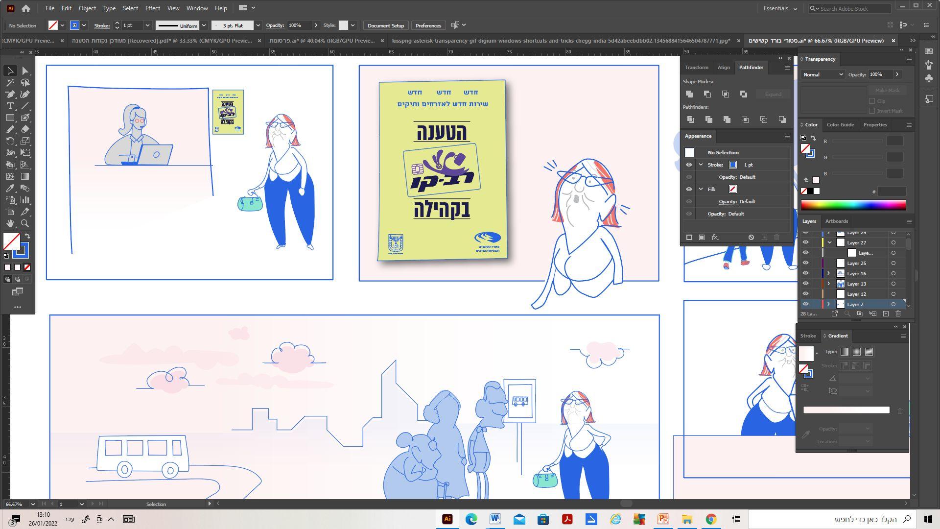
Task: Toggle Stroke visibility in the Appearance panel
Action: pyautogui.click(x=689, y=165)
